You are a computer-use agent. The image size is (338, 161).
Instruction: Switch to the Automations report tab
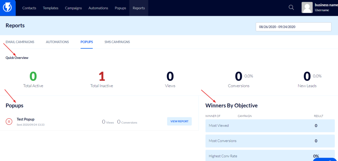click(57, 42)
